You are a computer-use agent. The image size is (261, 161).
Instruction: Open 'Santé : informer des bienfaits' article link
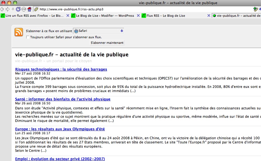pos(63,99)
